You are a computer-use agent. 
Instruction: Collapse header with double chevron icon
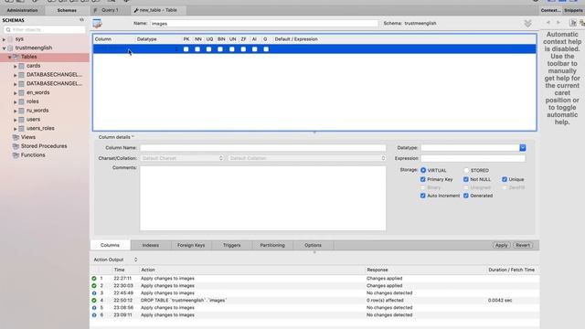point(527,24)
